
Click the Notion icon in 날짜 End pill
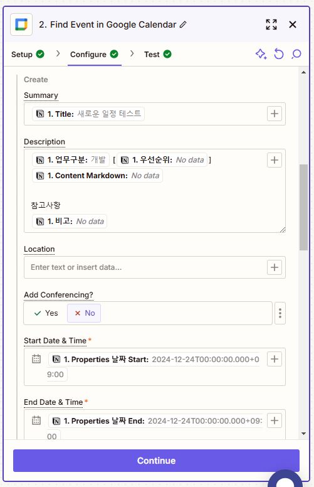pyautogui.click(x=56, y=421)
